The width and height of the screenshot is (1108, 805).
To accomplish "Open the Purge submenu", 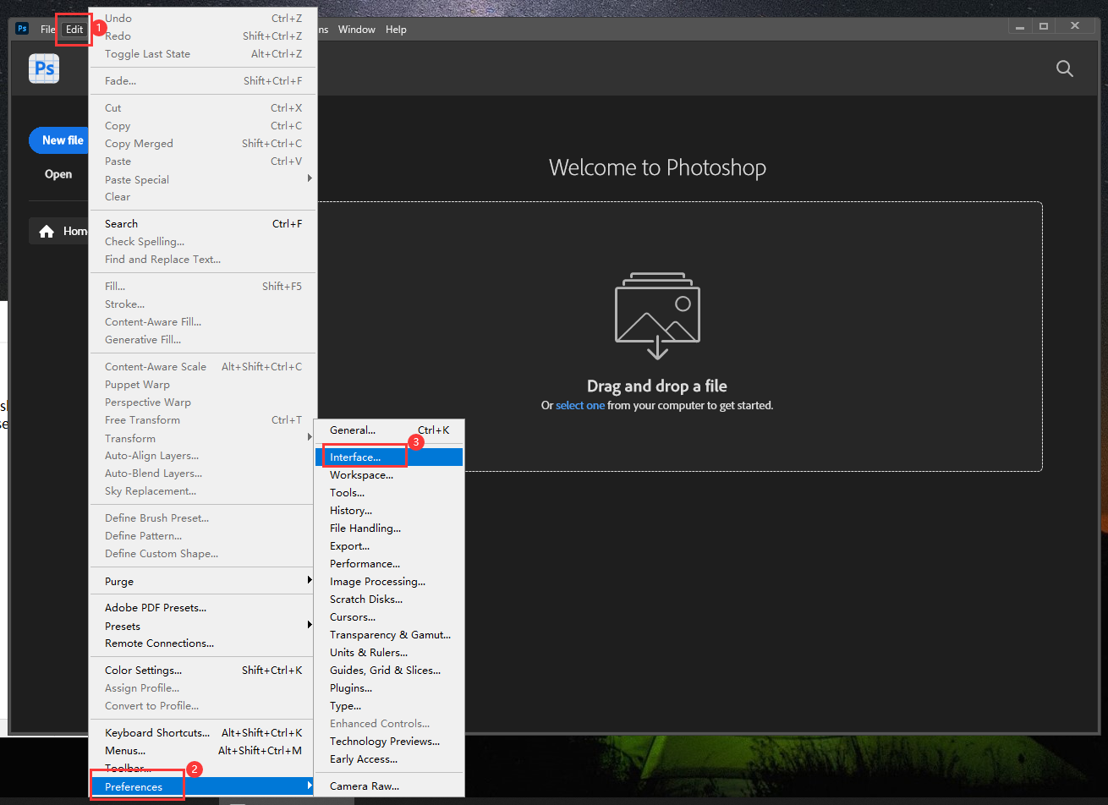I will coord(203,582).
